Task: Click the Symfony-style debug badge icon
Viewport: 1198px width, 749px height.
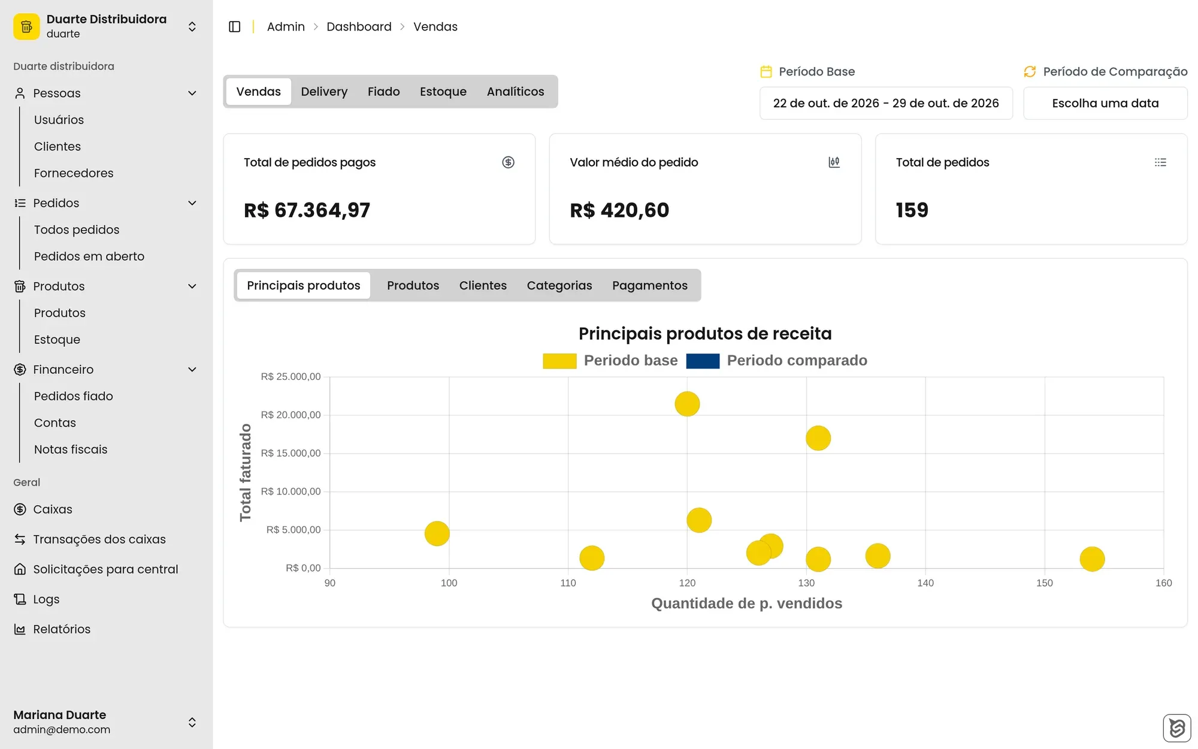Action: coord(1176,728)
